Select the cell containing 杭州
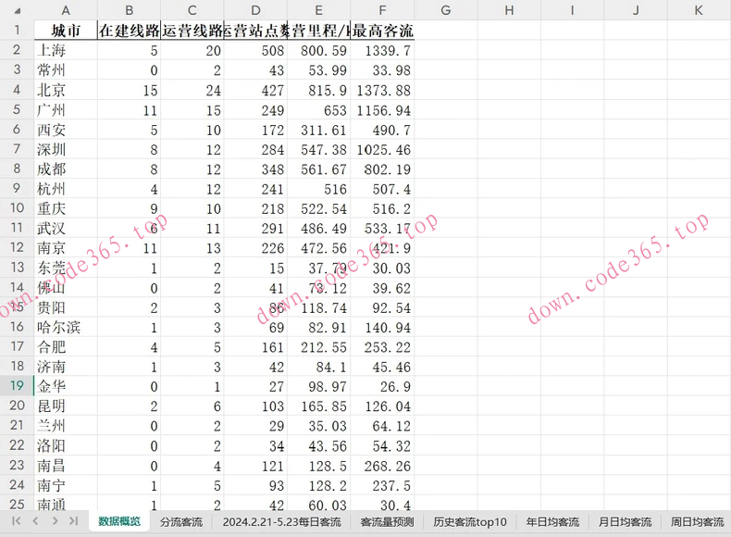The width and height of the screenshot is (731, 537). tap(66, 189)
